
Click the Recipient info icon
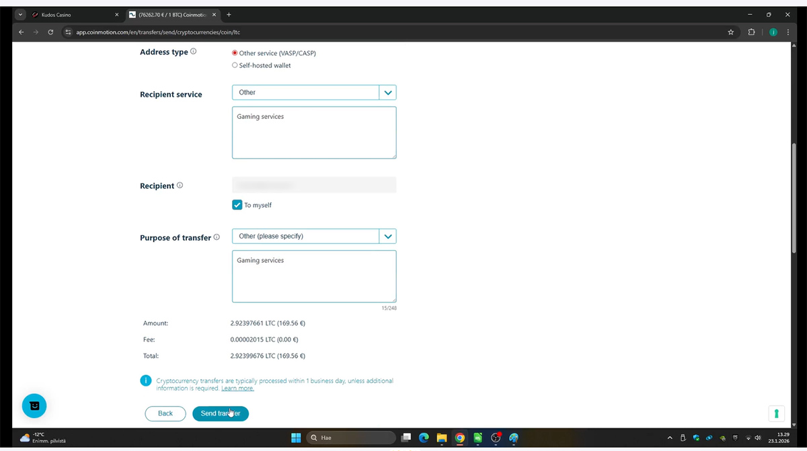click(180, 186)
